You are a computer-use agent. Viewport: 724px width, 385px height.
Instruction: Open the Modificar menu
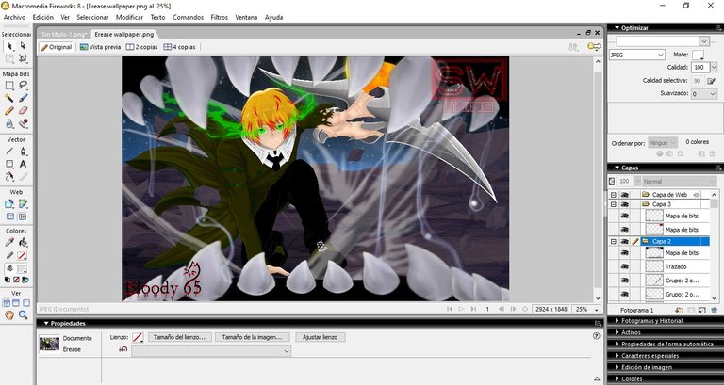tap(129, 17)
